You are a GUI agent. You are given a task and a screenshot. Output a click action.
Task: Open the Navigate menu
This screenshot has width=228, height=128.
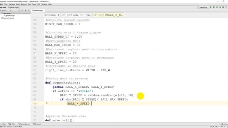tap(12, 4)
